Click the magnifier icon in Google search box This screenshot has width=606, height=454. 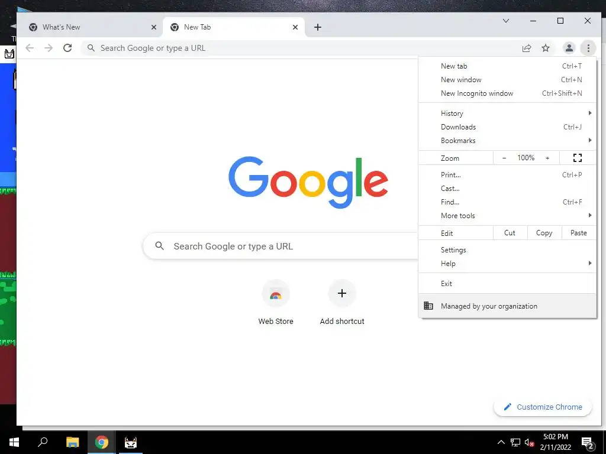pos(159,245)
